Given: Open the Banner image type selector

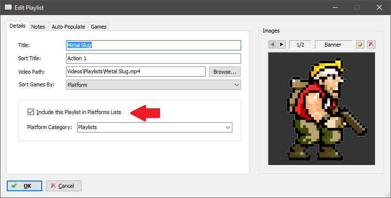Looking at the screenshot, I should coord(333,45).
